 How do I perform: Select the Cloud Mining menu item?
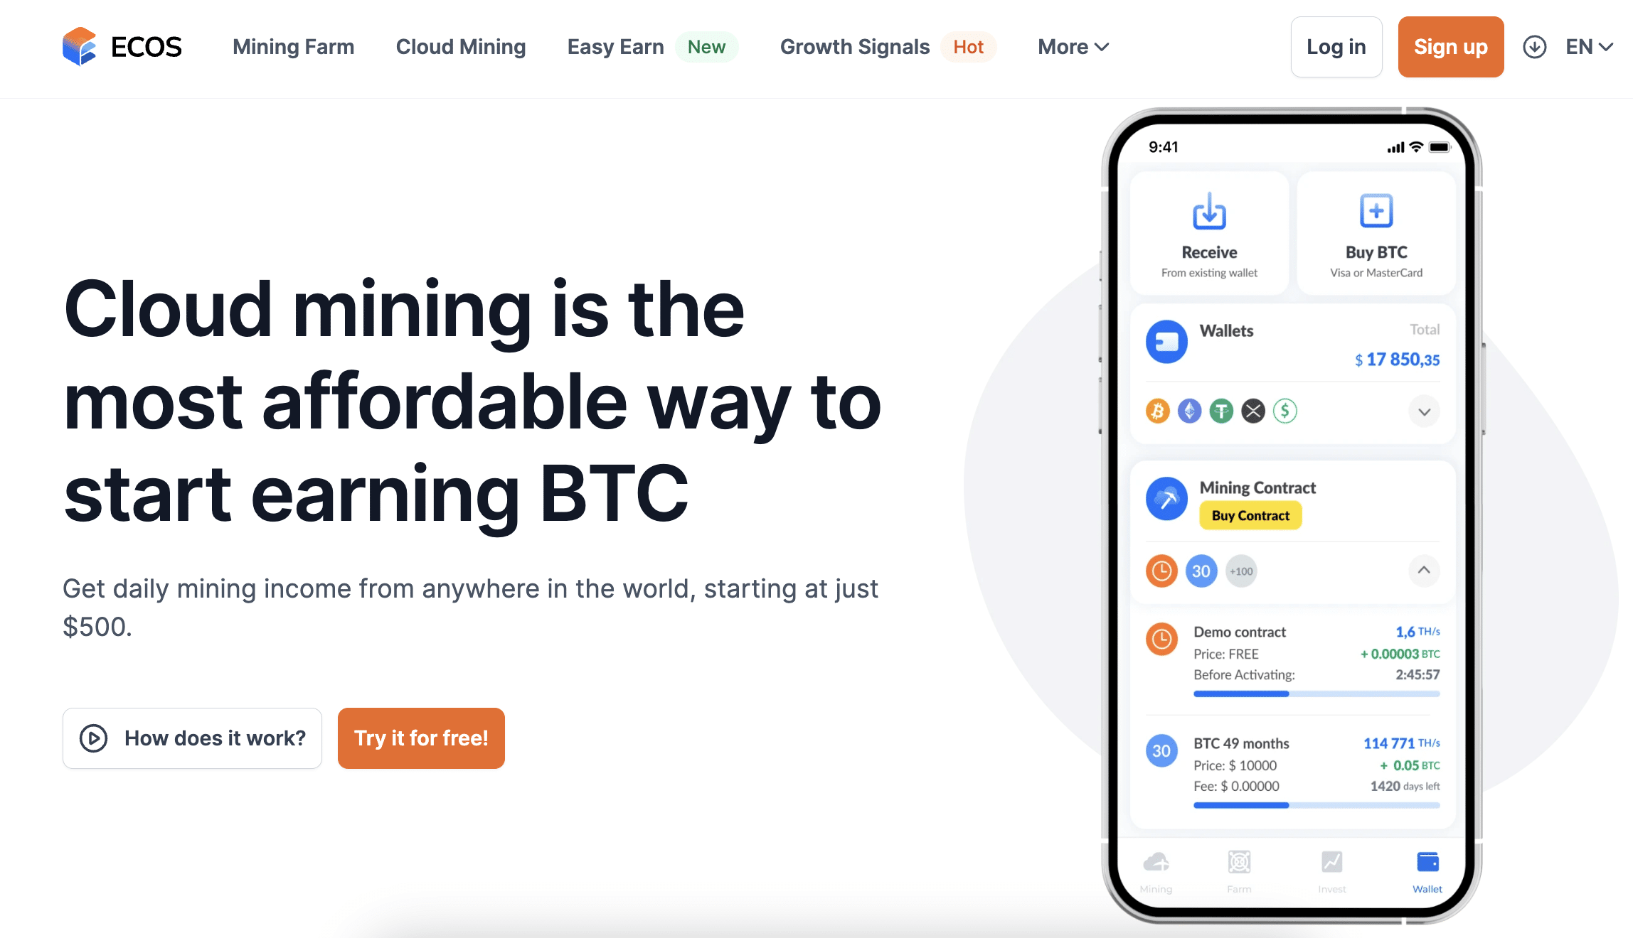pos(460,46)
